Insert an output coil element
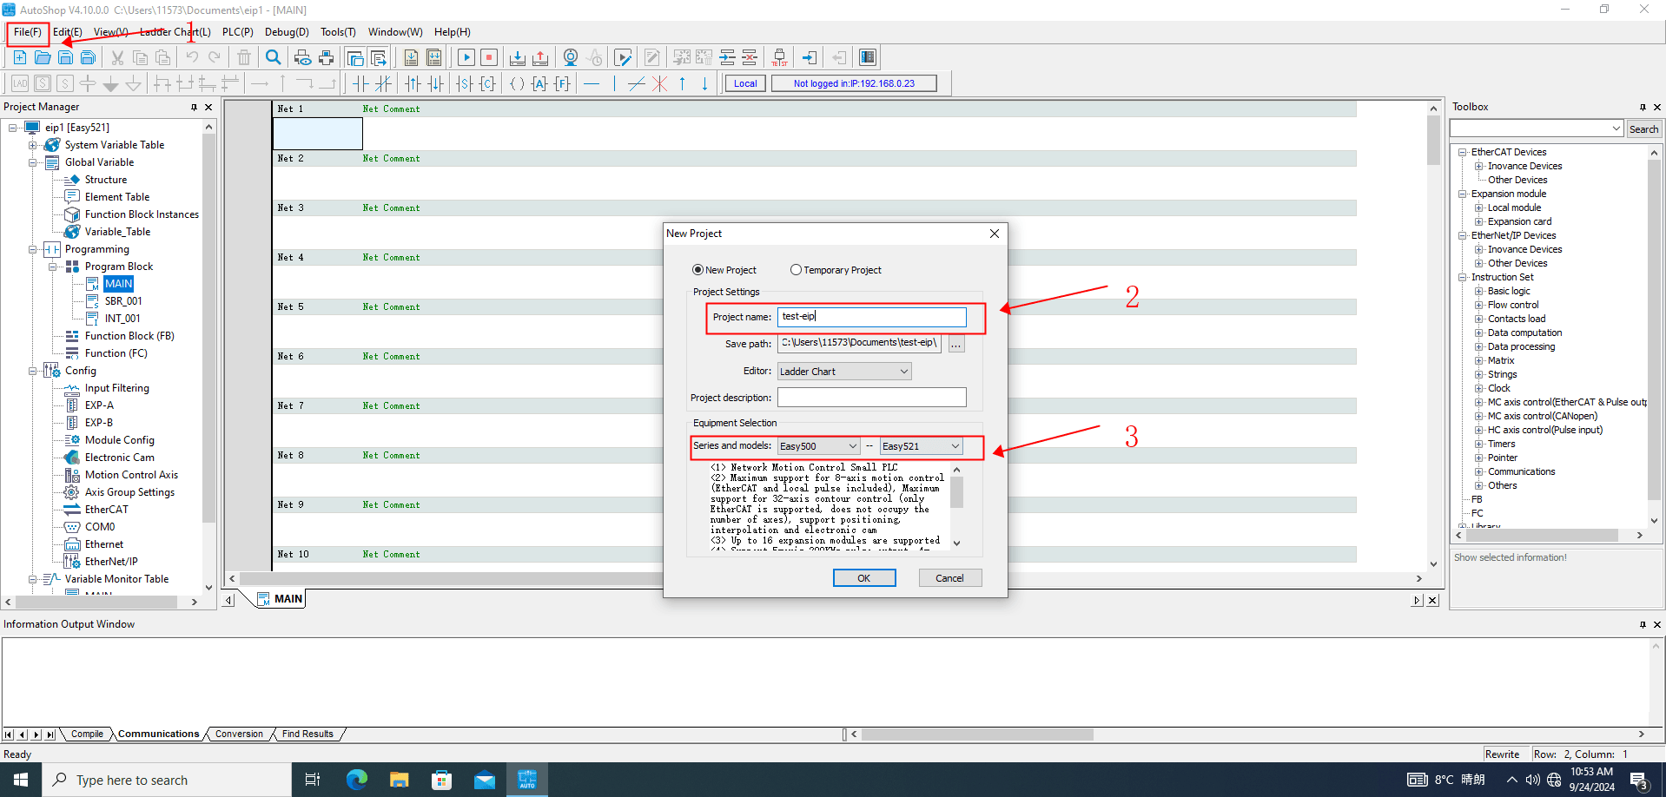The width and height of the screenshot is (1666, 797). click(x=517, y=83)
